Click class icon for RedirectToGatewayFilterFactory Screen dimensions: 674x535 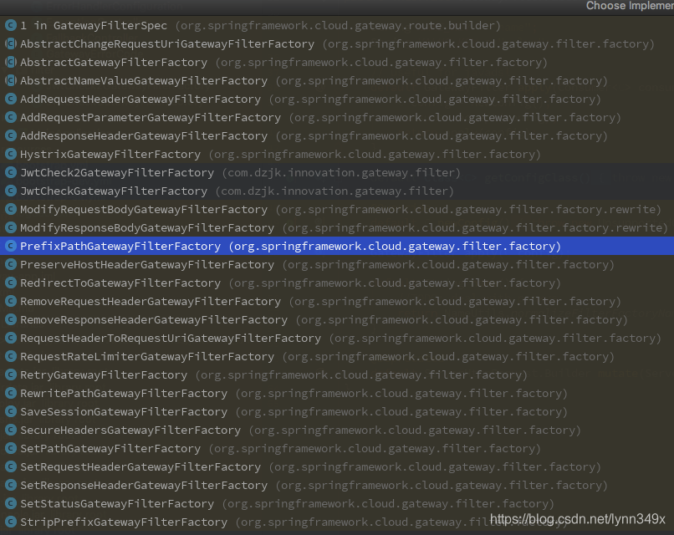11,283
